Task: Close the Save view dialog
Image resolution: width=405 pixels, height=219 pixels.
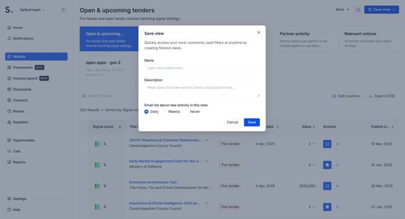Action: click(x=258, y=32)
